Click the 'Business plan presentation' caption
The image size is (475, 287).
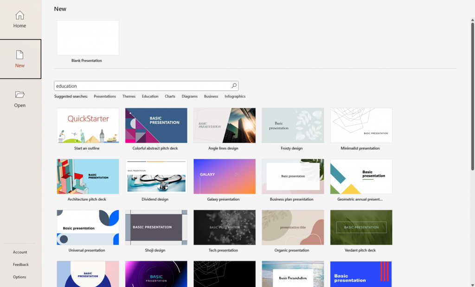click(x=292, y=199)
